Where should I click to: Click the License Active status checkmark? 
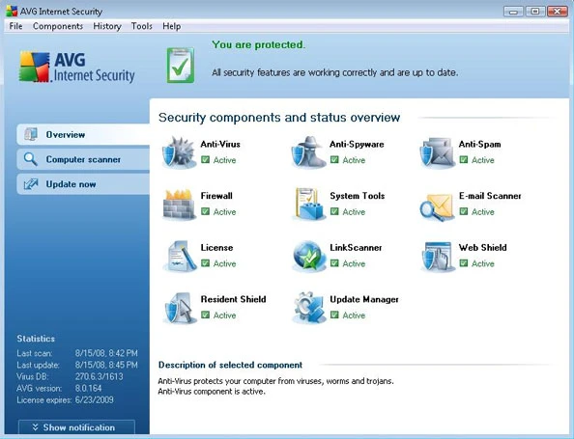coord(206,263)
